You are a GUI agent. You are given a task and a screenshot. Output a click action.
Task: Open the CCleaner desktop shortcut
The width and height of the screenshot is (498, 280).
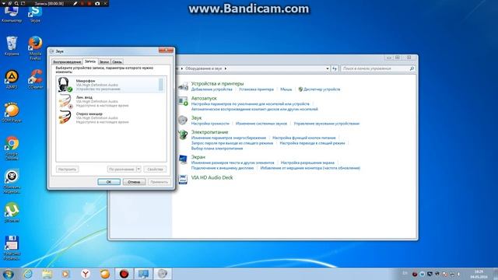point(35,79)
